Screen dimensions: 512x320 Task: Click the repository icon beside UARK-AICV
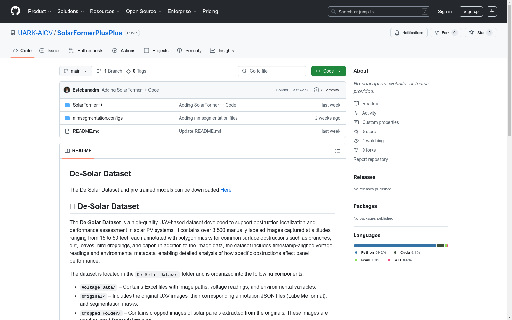point(13,33)
